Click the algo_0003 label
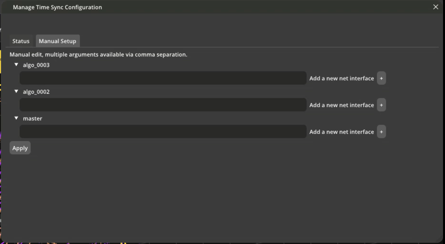The height and width of the screenshot is (244, 445). 36,65
